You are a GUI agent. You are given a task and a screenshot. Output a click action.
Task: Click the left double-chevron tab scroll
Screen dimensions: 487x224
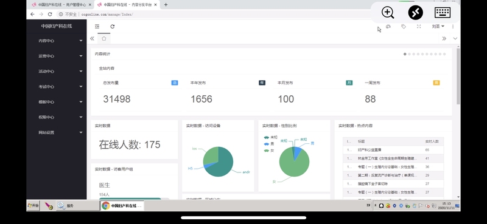click(x=92, y=38)
